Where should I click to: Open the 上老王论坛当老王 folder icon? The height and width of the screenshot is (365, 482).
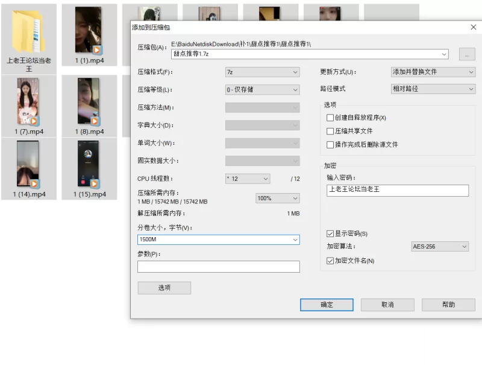click(x=28, y=32)
